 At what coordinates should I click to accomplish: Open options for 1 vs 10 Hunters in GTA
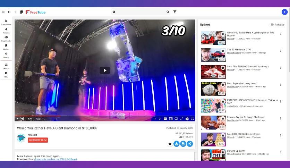[x=281, y=51]
